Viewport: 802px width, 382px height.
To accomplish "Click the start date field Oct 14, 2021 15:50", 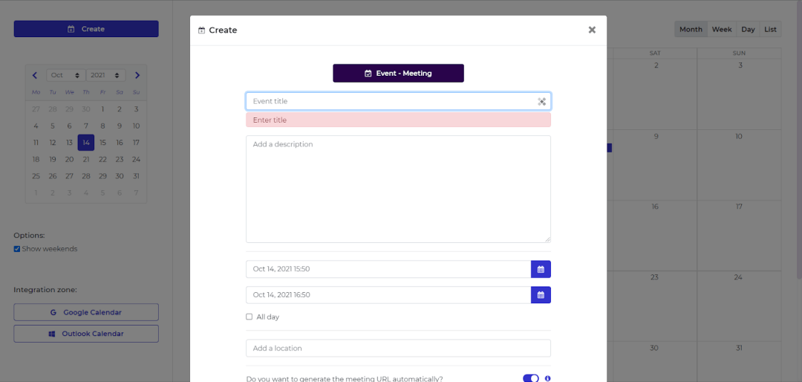I will click(x=388, y=269).
